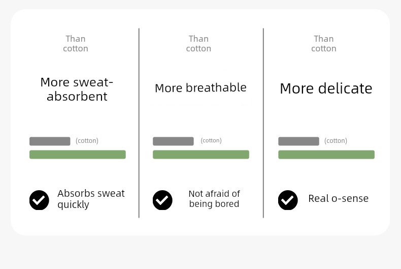Image resolution: width=401 pixels, height=269 pixels.
Task: Click the More sweat-absorbent heading
Action: coord(77,89)
